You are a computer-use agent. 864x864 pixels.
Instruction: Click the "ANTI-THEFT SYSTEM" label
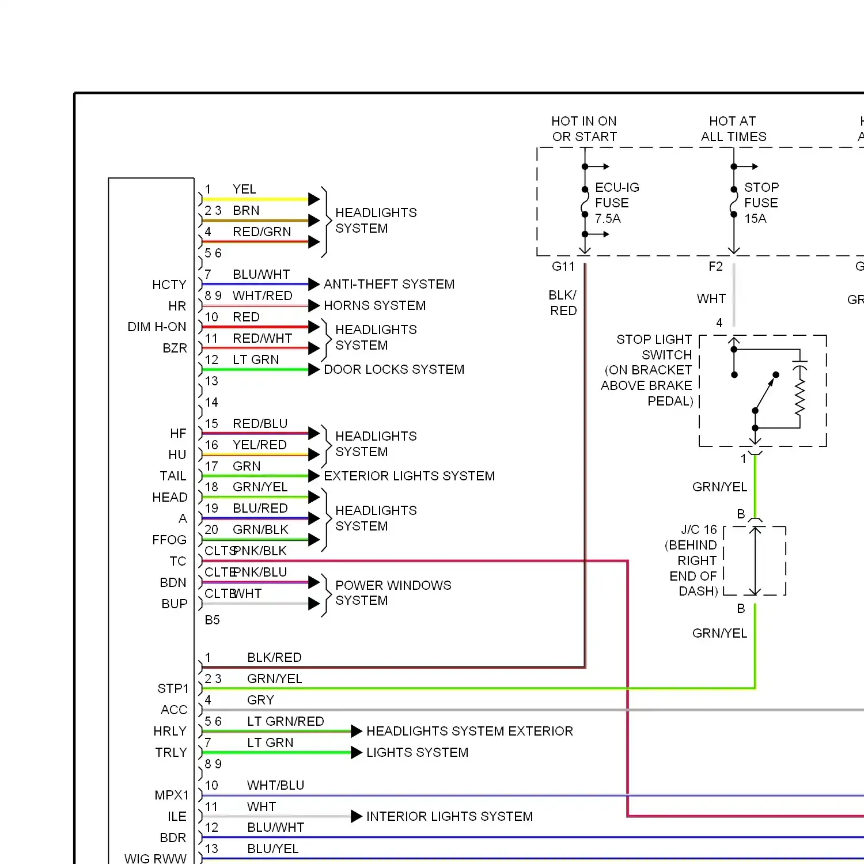(x=389, y=284)
